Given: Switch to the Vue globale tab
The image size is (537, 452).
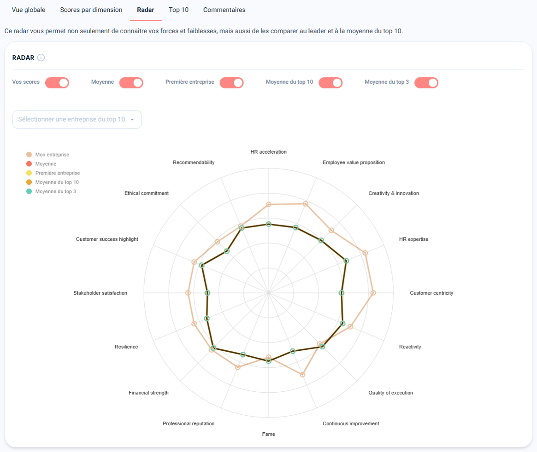Looking at the screenshot, I should coord(29,10).
